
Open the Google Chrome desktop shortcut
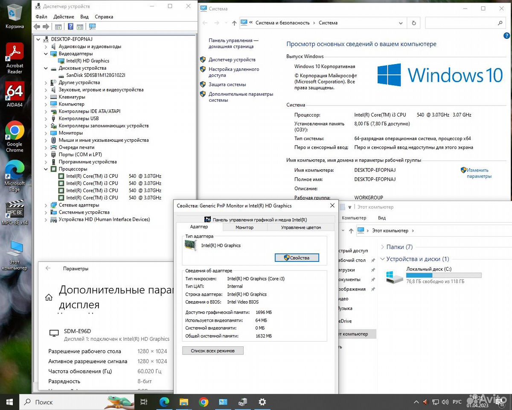tap(15, 137)
